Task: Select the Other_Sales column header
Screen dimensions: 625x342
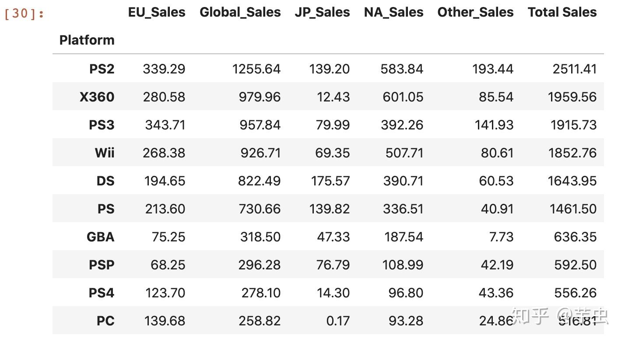Action: [x=475, y=12]
